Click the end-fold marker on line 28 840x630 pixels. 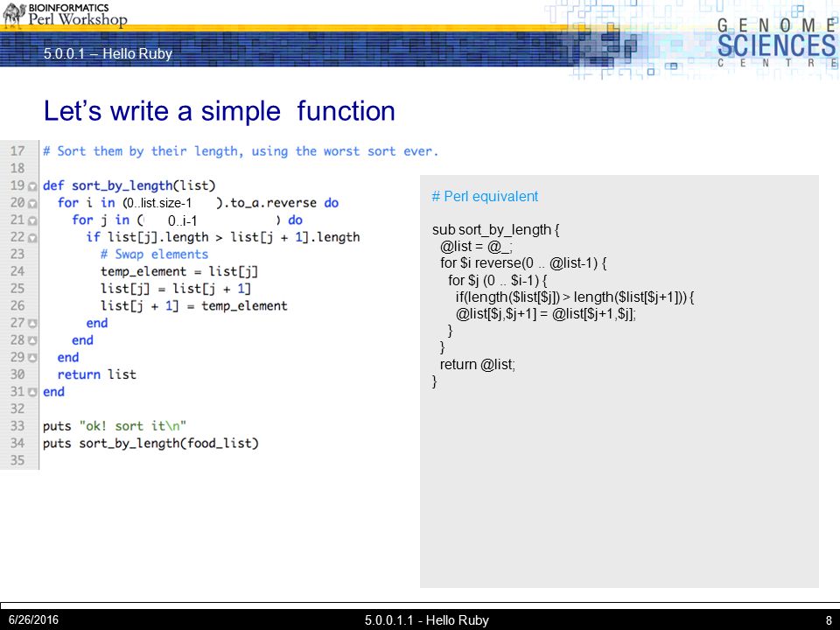32,340
